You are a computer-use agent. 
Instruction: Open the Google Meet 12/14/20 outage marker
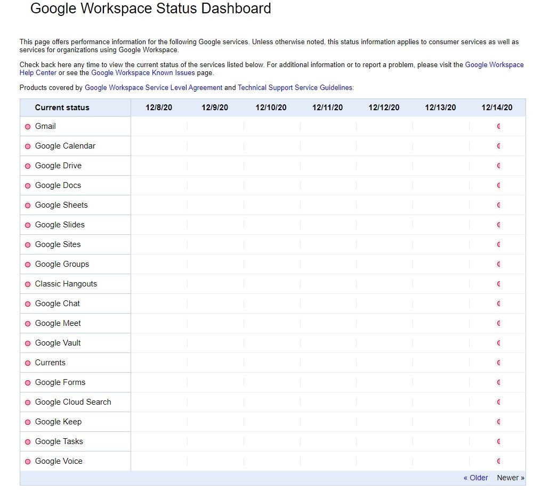tap(498, 323)
